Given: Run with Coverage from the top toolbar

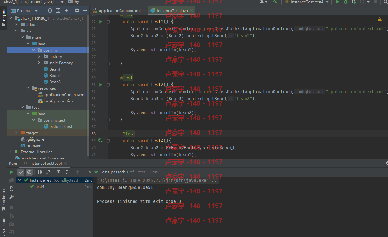Looking at the screenshot, I should pos(354,2).
